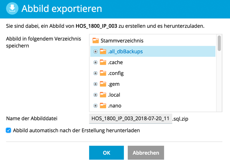Confirm the export with the OK button

tap(107, 153)
